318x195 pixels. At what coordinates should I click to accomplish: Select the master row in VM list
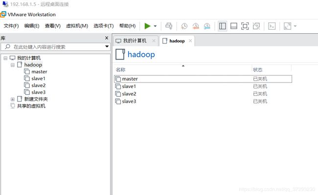pos(203,79)
